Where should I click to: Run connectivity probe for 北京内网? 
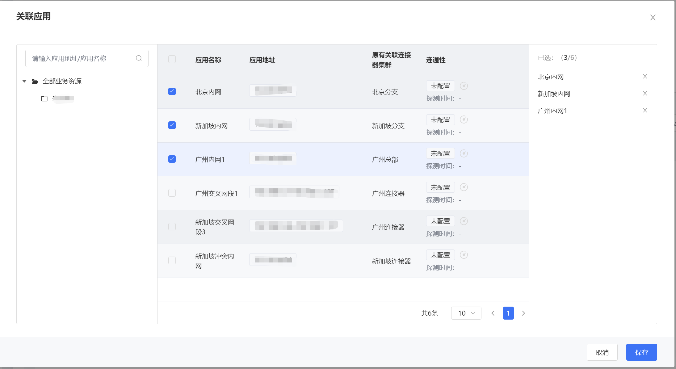tap(464, 86)
